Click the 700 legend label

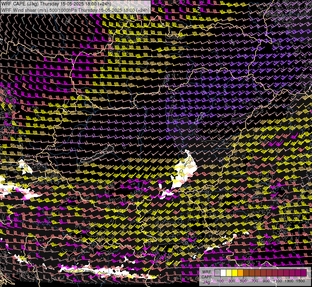tap(255, 281)
